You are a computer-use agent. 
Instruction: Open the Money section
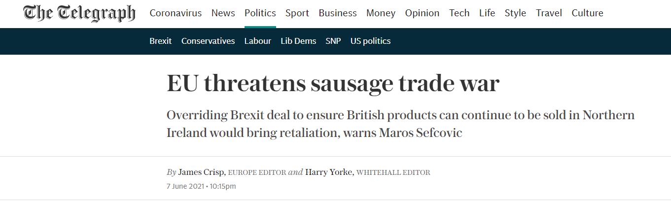pos(381,13)
